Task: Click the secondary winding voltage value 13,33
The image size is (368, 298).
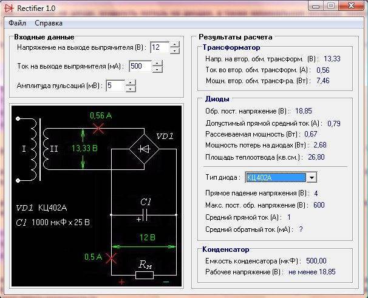Action: [x=332, y=59]
